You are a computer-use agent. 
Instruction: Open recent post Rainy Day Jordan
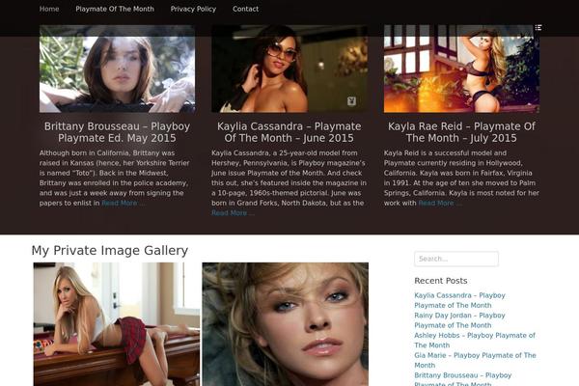tap(459, 320)
